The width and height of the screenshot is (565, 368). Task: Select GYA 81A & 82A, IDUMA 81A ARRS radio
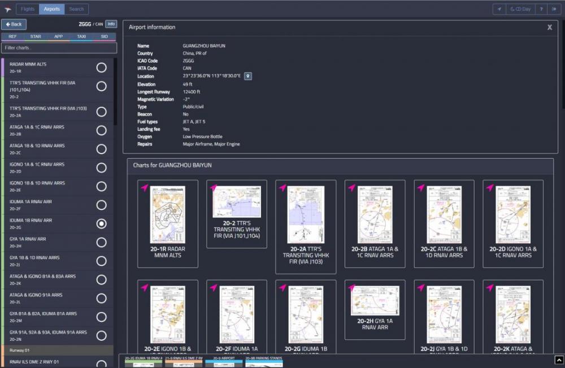tap(101, 317)
